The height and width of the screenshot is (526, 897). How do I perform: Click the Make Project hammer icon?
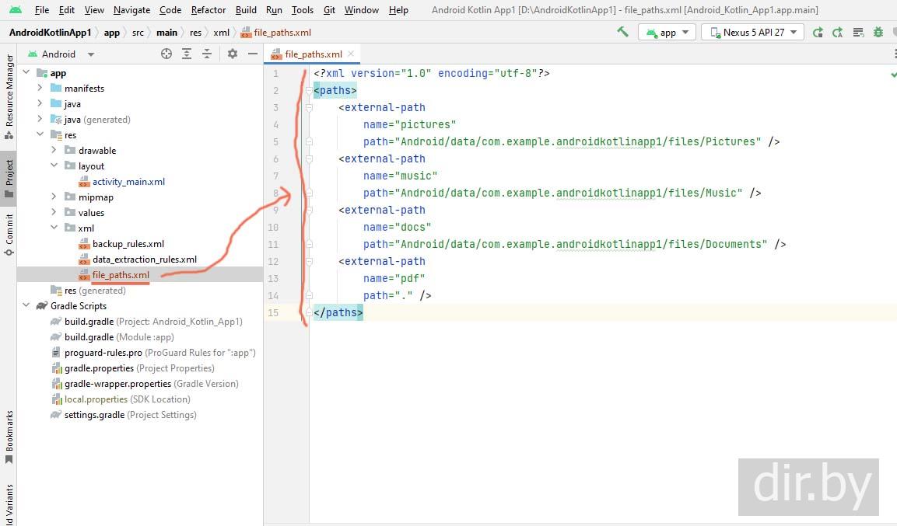(x=622, y=32)
